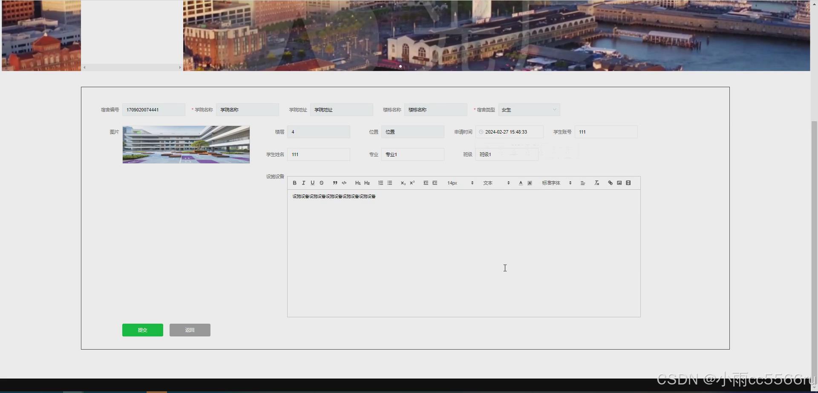Click the 楼层 field containing 4
The image size is (818, 393).
(x=319, y=132)
